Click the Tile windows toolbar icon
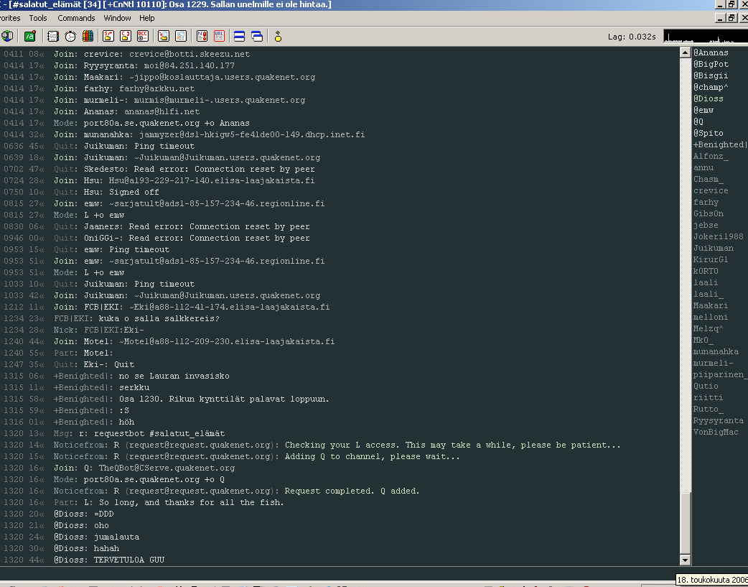Viewport: 748px width, 587px height. 240,37
